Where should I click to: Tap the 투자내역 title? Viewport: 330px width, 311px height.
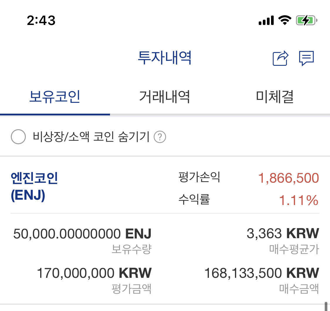point(165,58)
